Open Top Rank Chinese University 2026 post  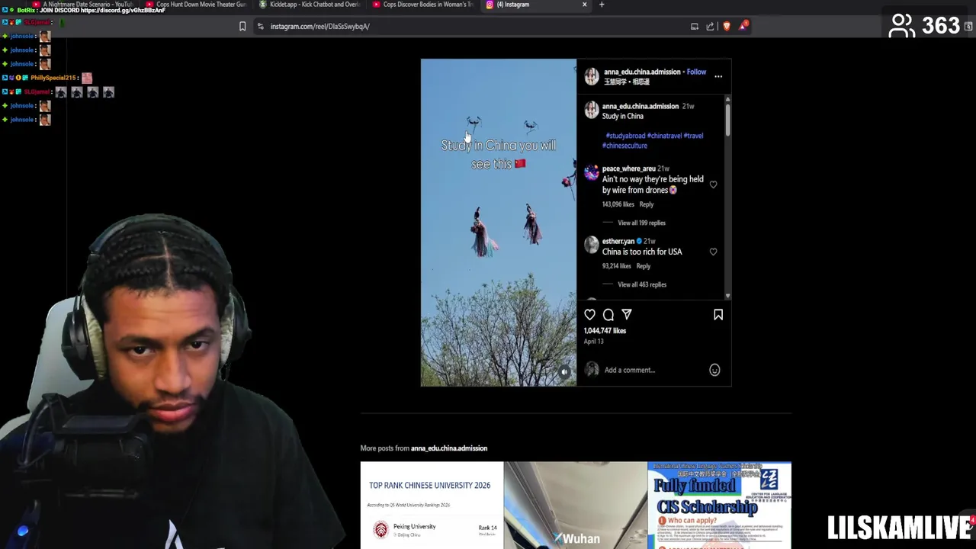click(x=432, y=505)
